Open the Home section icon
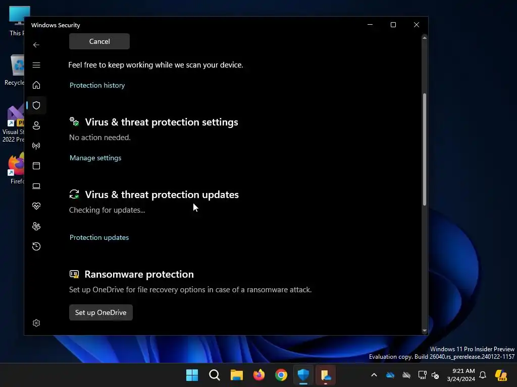The height and width of the screenshot is (387, 517). (36, 85)
